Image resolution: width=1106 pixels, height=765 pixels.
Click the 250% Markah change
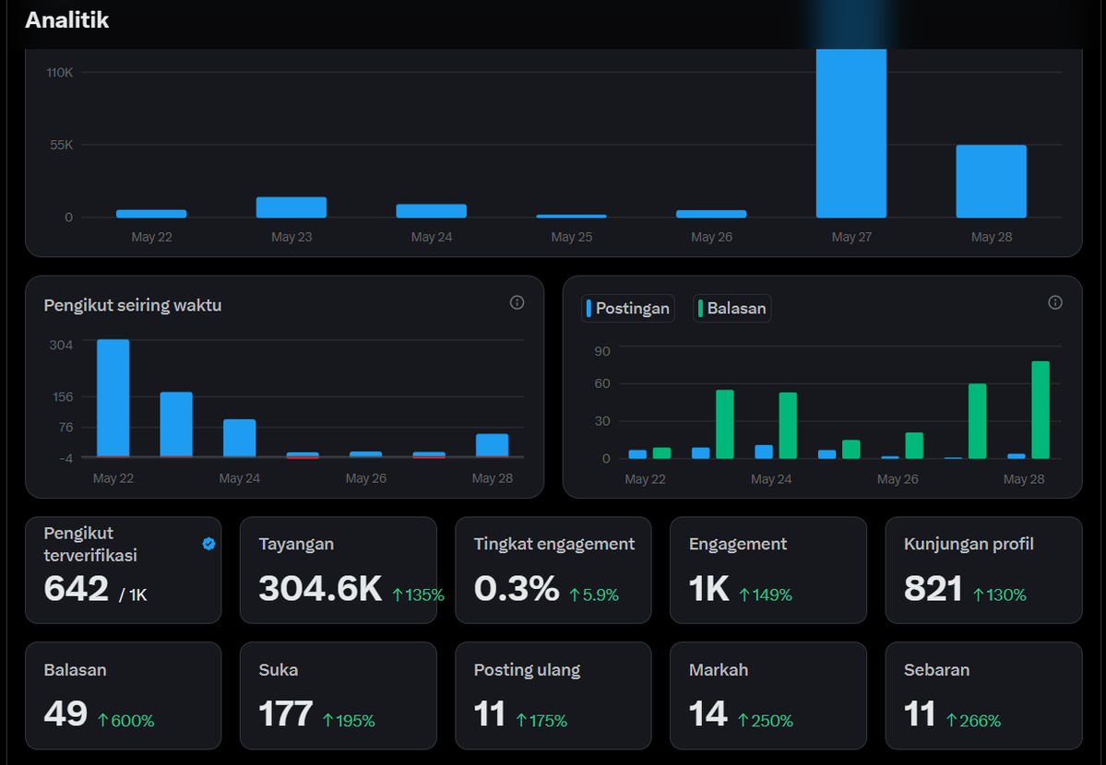[766, 721]
